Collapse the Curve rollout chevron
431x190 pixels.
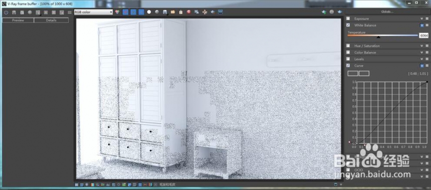point(421,65)
